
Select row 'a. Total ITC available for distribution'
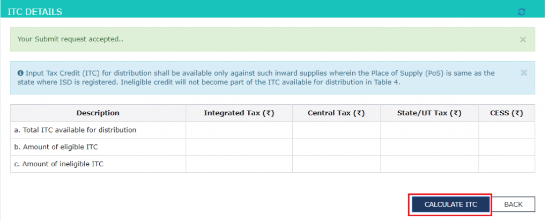point(272,130)
